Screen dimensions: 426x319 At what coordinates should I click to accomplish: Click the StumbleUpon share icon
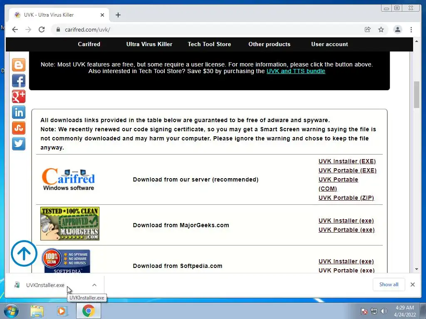pyautogui.click(x=19, y=128)
